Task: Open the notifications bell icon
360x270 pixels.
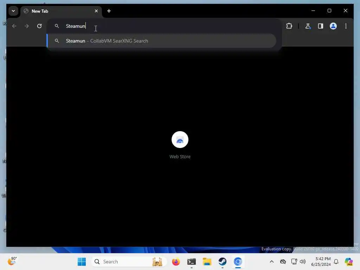Action: [336, 262]
